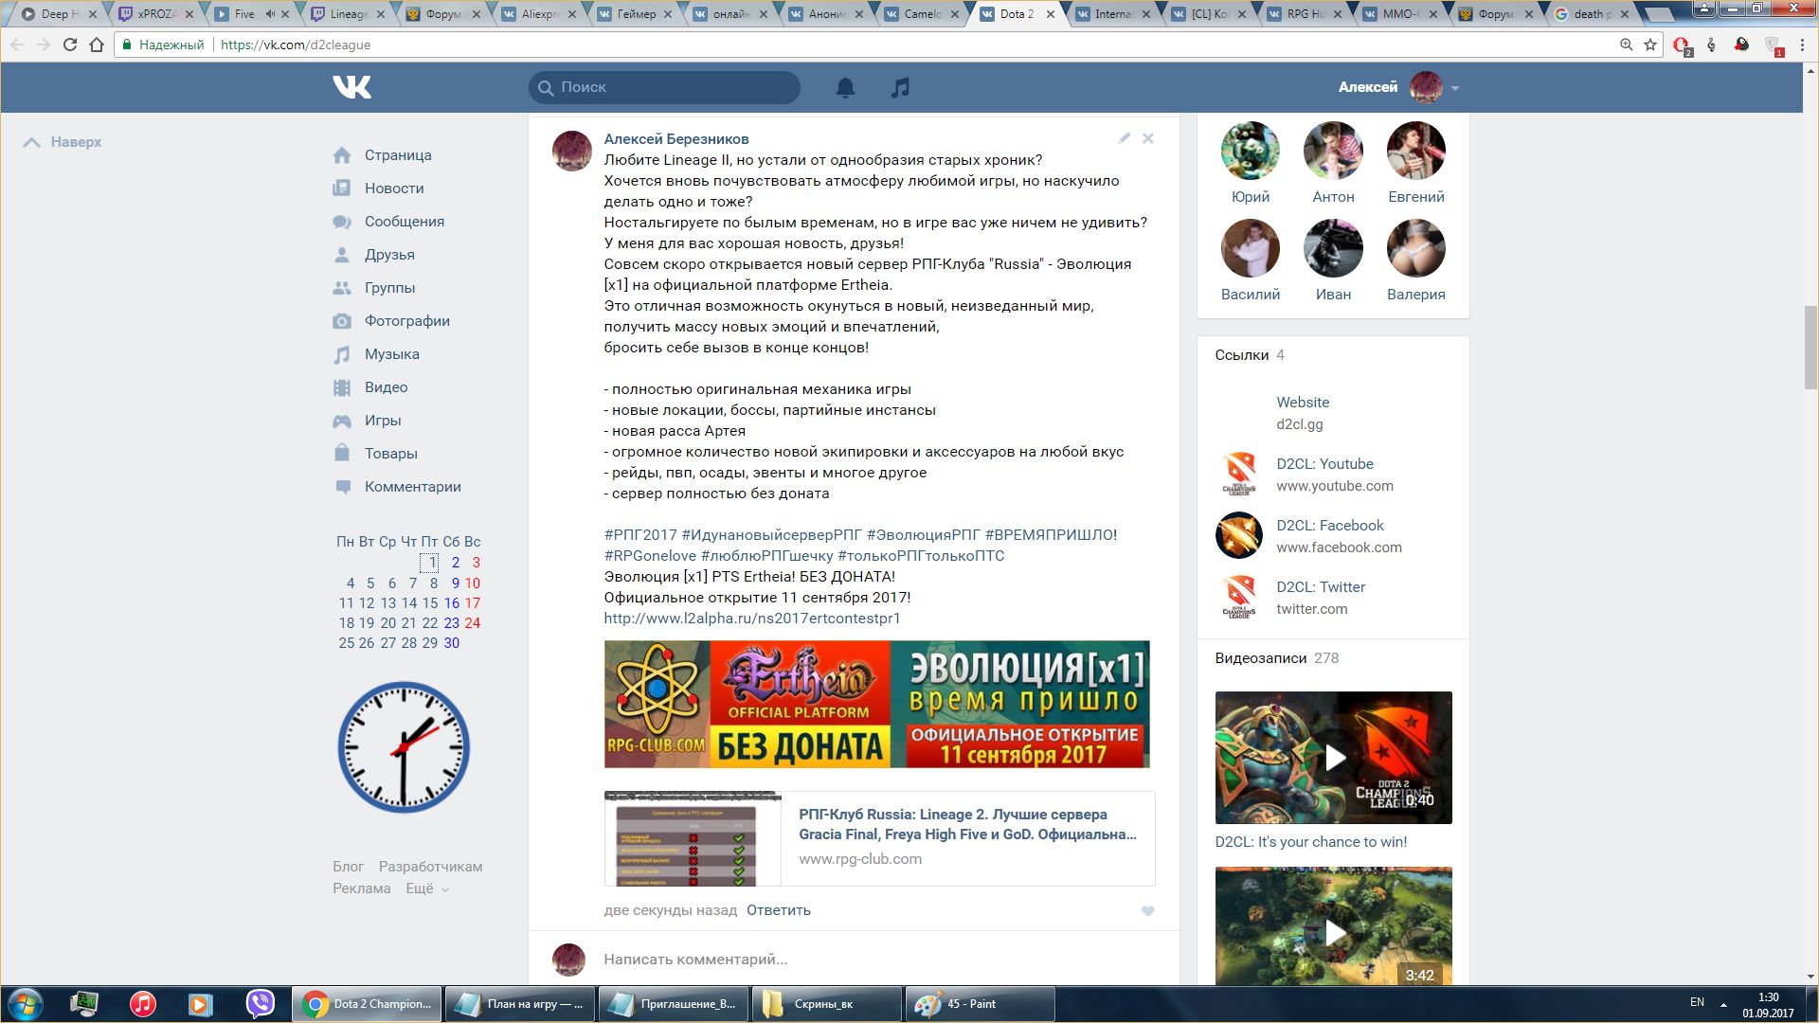1819x1023 pixels.
Task: Open Антон member avatar
Action: click(x=1333, y=150)
